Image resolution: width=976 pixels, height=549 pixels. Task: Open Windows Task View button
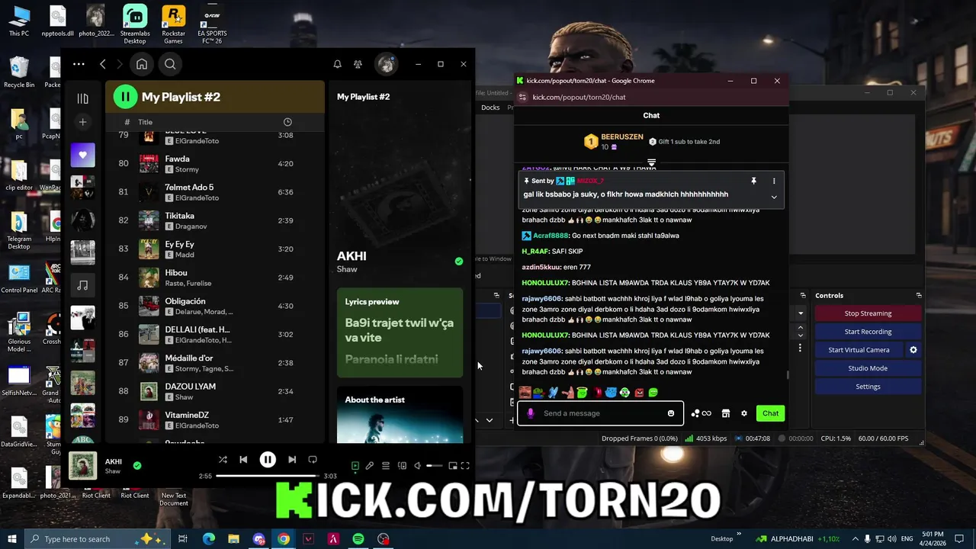tap(183, 539)
